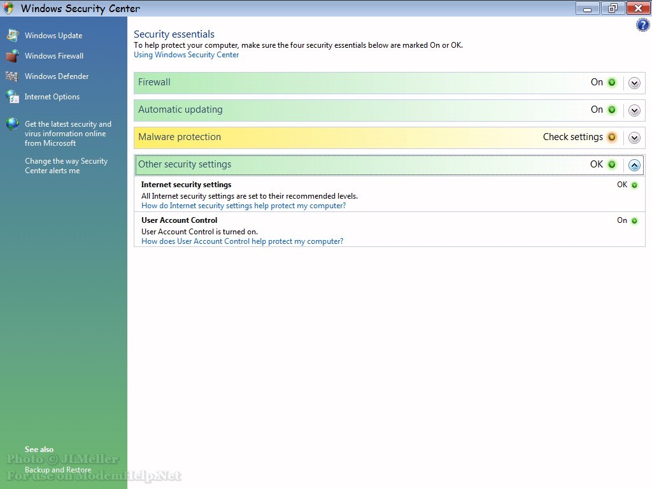
Task: Click the User Account Control heading
Action: pos(179,220)
